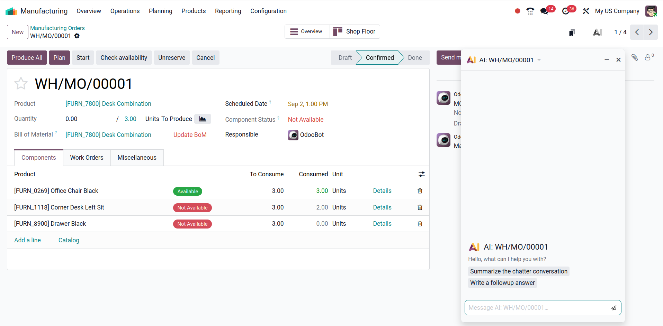Screen dimensions: 663x326
Task: Open the gear actions menu beside WH/MO/00001
Action: [x=77, y=36]
